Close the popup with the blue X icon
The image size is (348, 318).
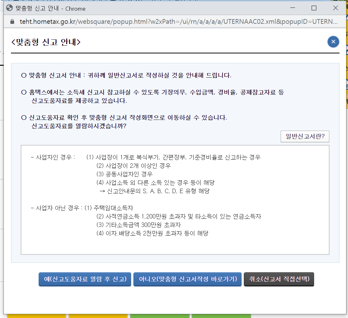(333, 42)
